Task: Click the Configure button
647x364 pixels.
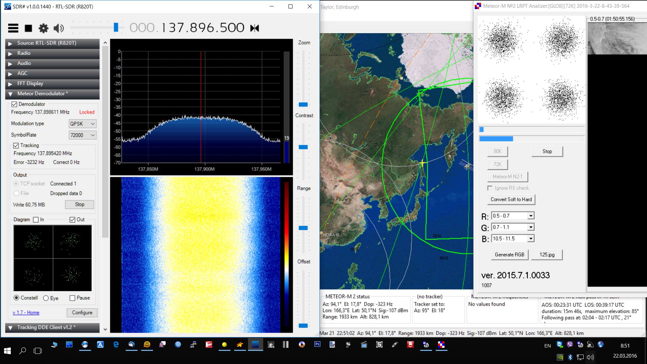Action: click(x=82, y=313)
